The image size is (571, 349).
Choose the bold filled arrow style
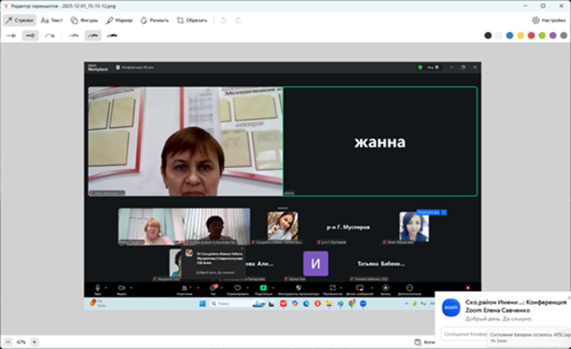click(31, 36)
